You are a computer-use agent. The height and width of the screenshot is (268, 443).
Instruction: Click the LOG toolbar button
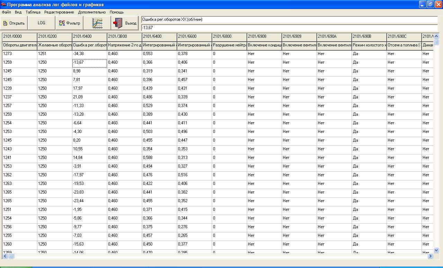pyautogui.click(x=42, y=23)
